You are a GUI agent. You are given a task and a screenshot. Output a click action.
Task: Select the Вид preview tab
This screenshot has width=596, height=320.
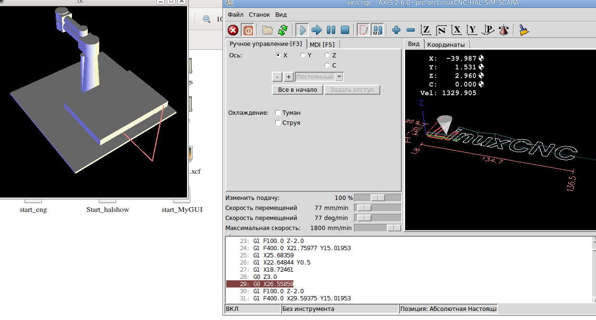point(414,44)
